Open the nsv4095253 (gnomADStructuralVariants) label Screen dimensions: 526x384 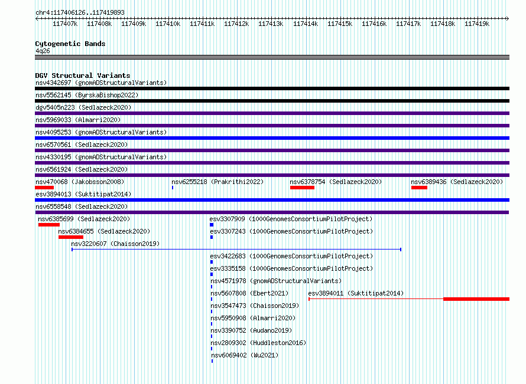(x=101, y=132)
